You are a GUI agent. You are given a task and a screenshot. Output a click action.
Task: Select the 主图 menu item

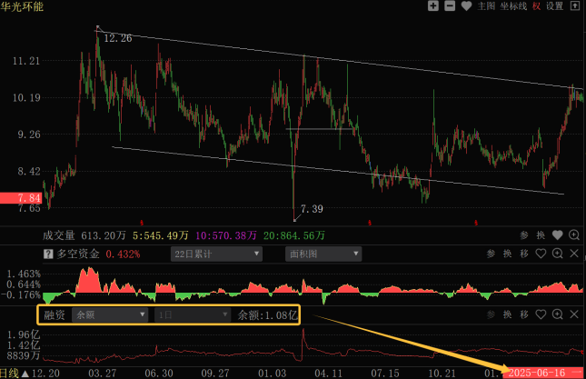click(x=486, y=6)
